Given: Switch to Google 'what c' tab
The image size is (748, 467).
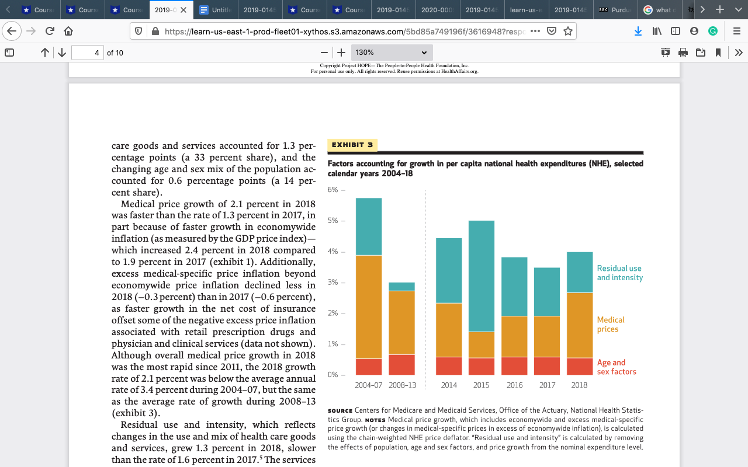Looking at the screenshot, I should 659,10.
